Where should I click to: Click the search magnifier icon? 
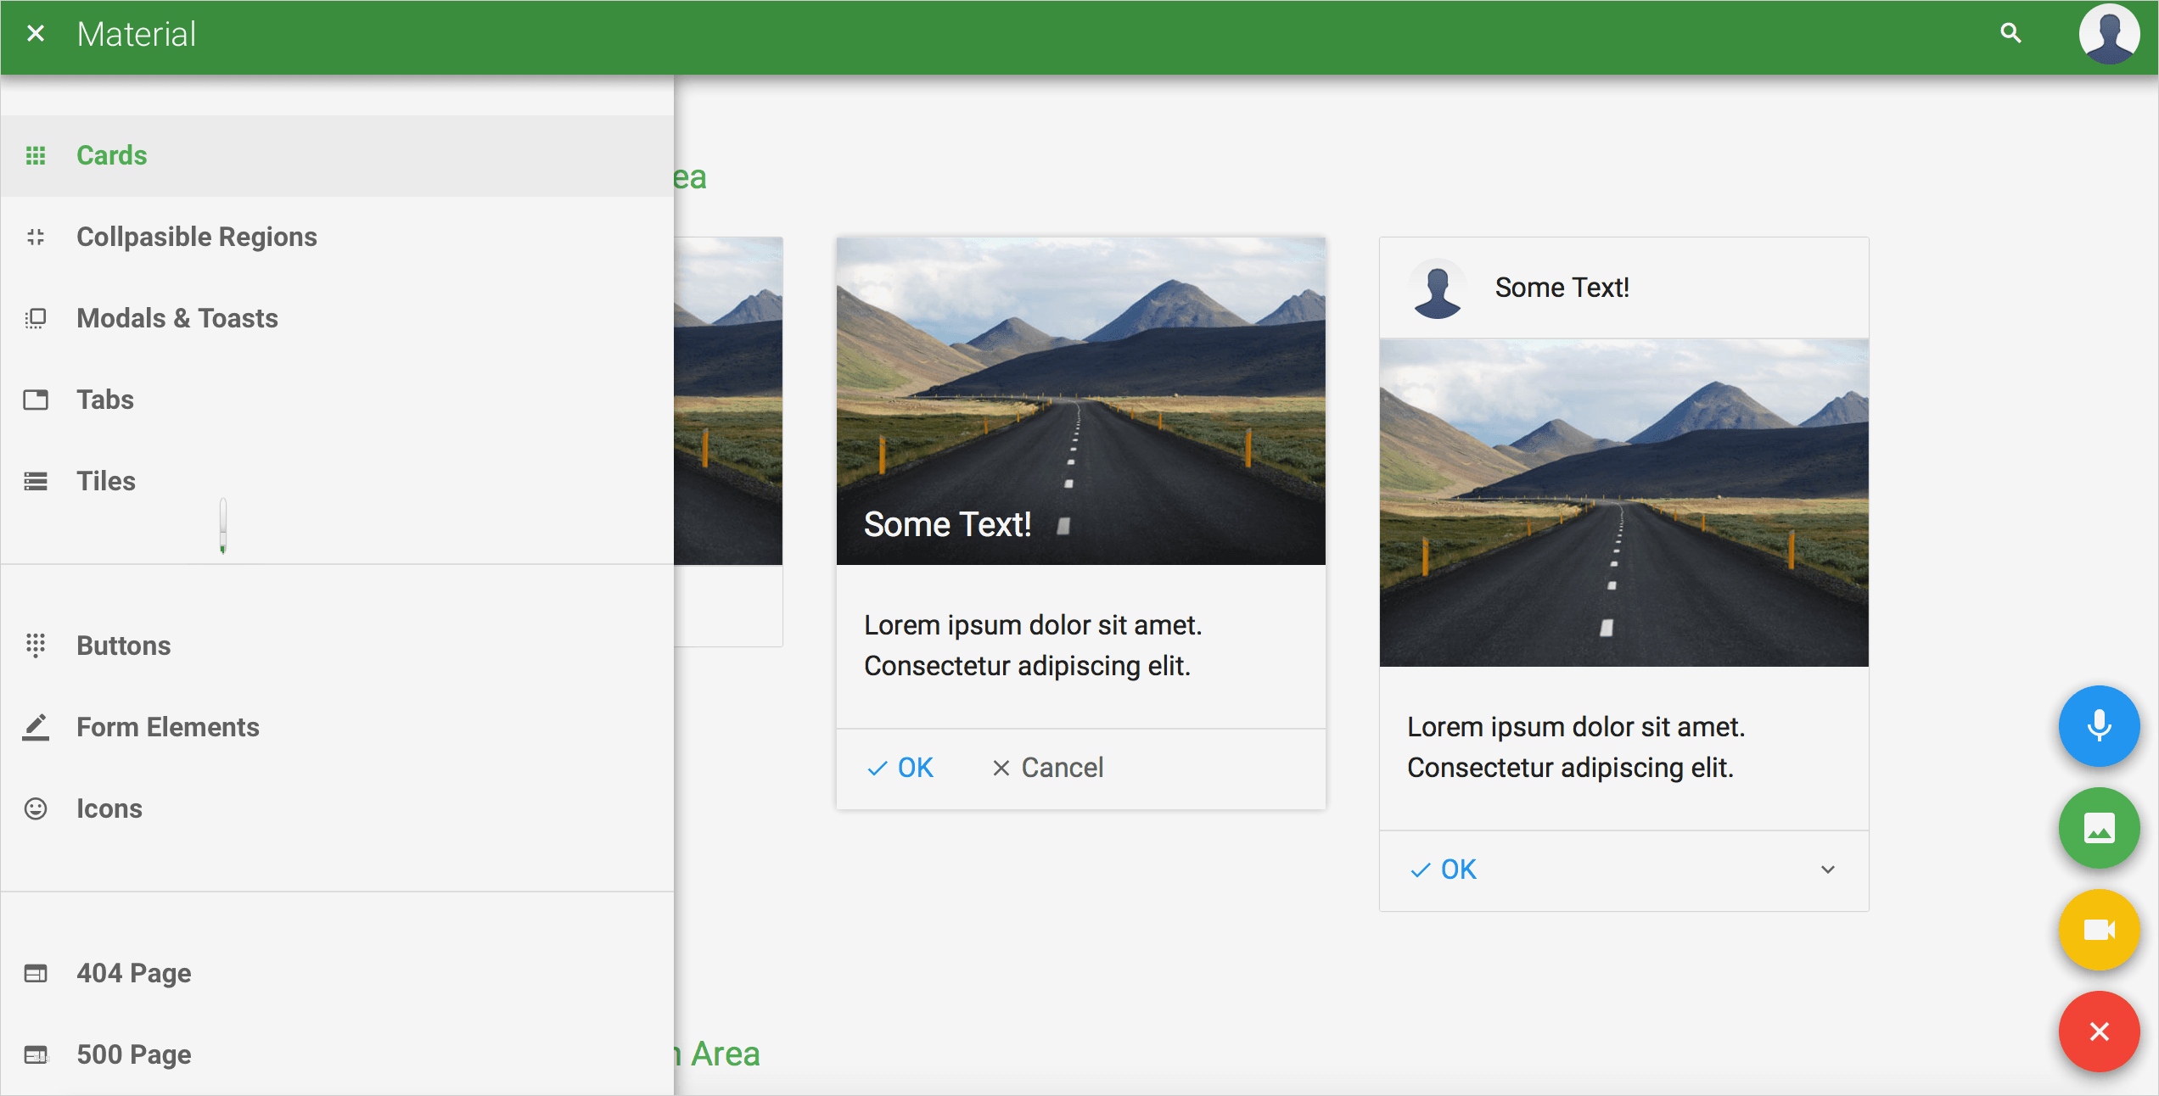click(2010, 34)
